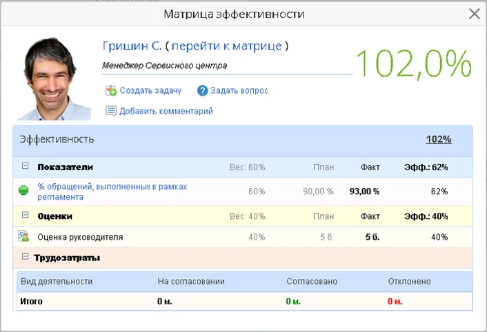Click Менеджер Сервисного центра text

(x=164, y=65)
